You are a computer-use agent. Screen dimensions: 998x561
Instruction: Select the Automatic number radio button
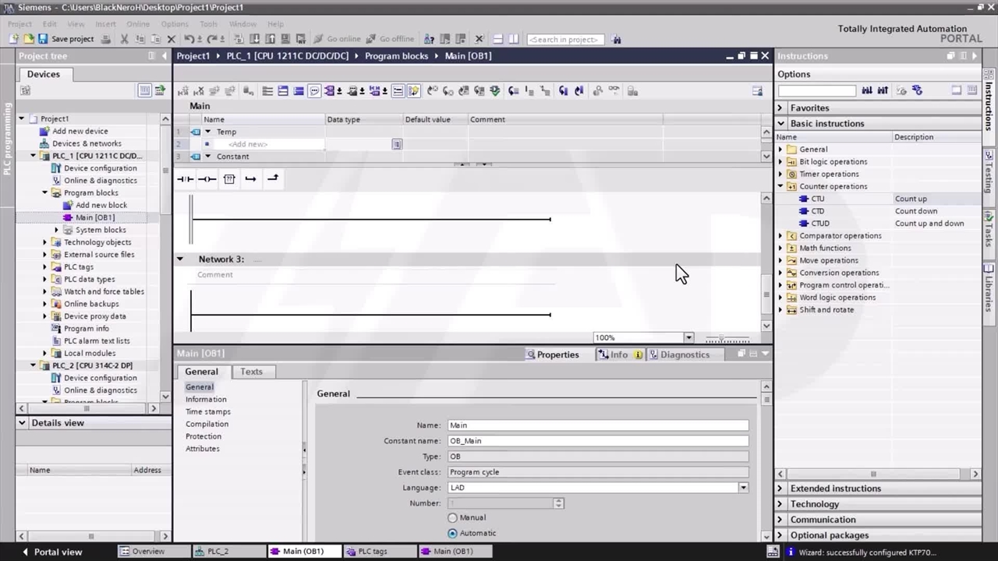tap(453, 533)
